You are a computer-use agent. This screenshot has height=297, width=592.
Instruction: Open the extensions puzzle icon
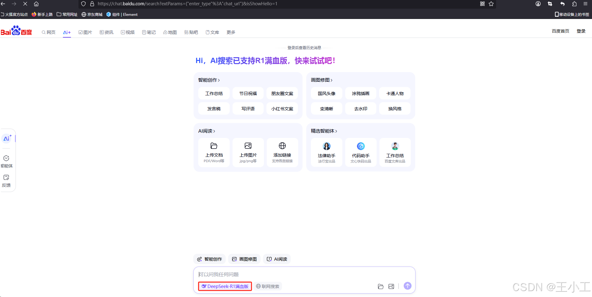574,4
